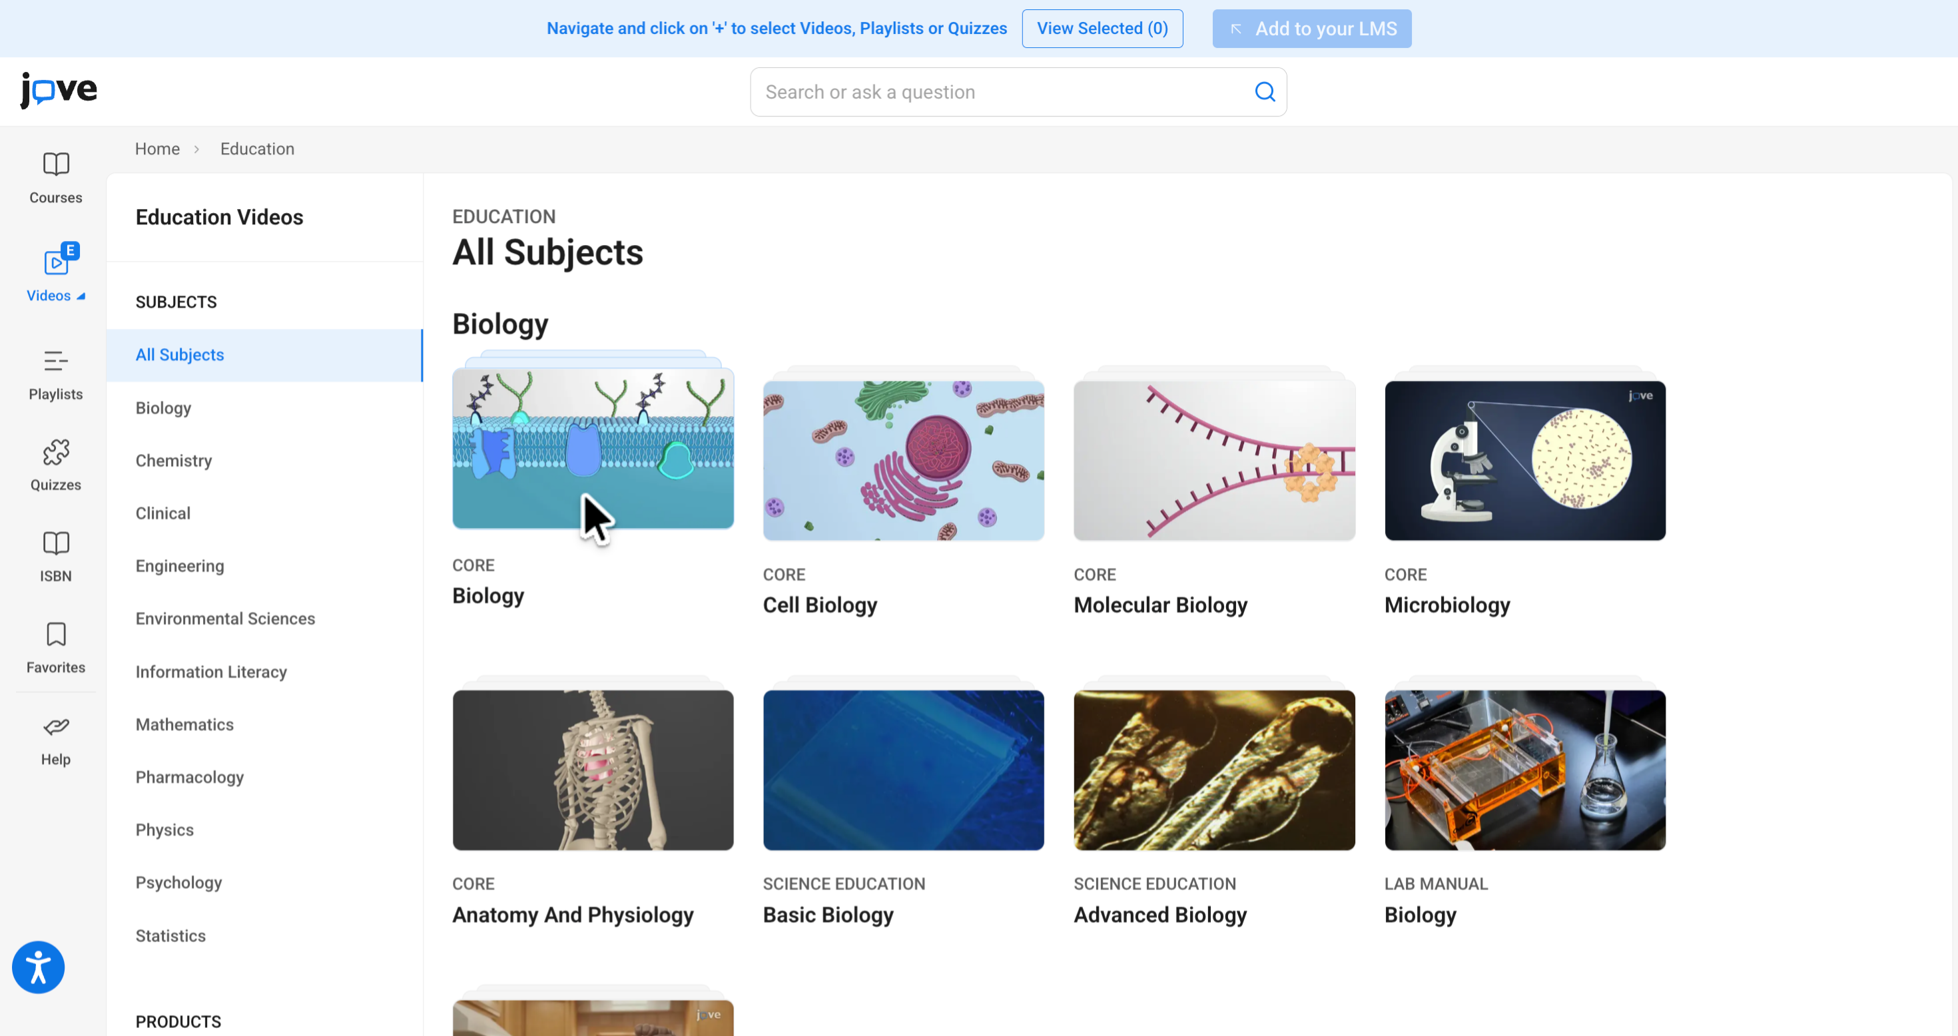Click the Core Biology title text
1958x1036 pixels.
488,596
